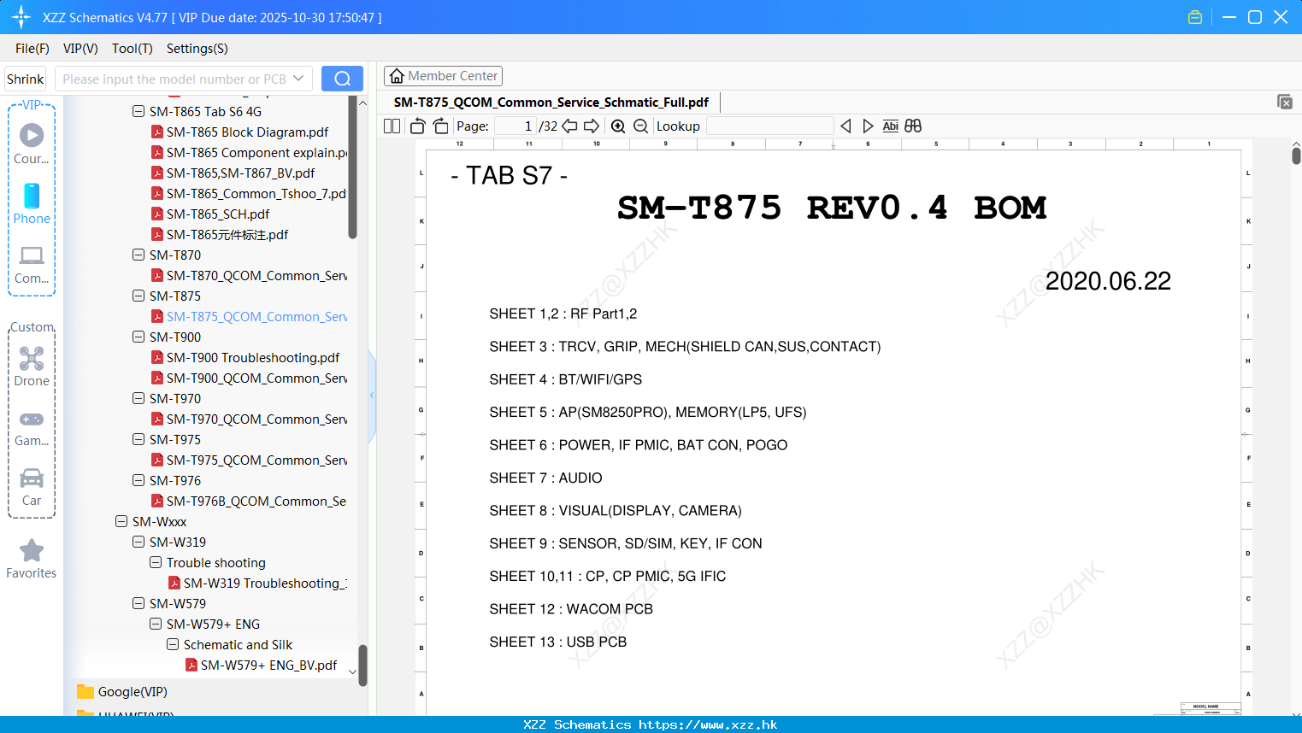Viewport: 1302px width, 733px height.
Task: Rotate page clockwise
Action: coord(440,126)
